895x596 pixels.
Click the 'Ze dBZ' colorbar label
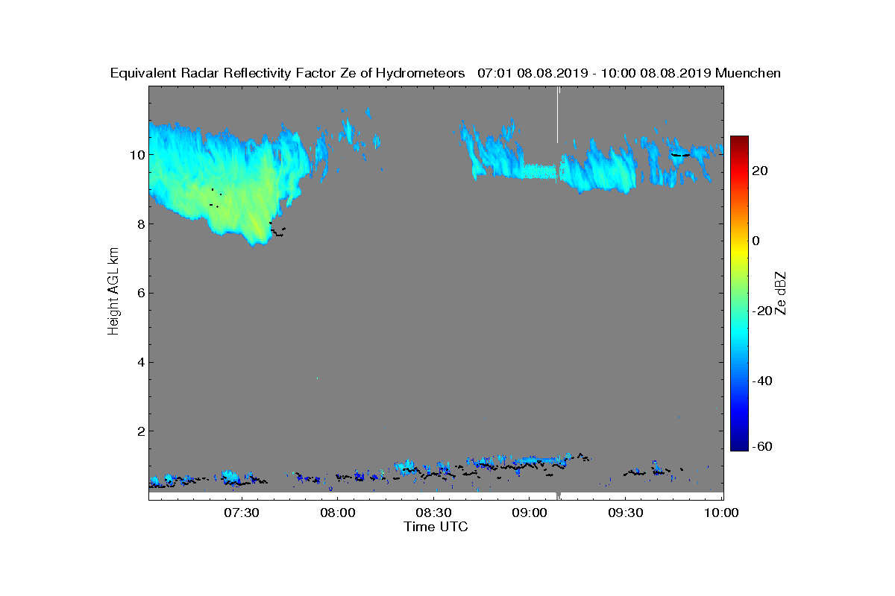782,293
